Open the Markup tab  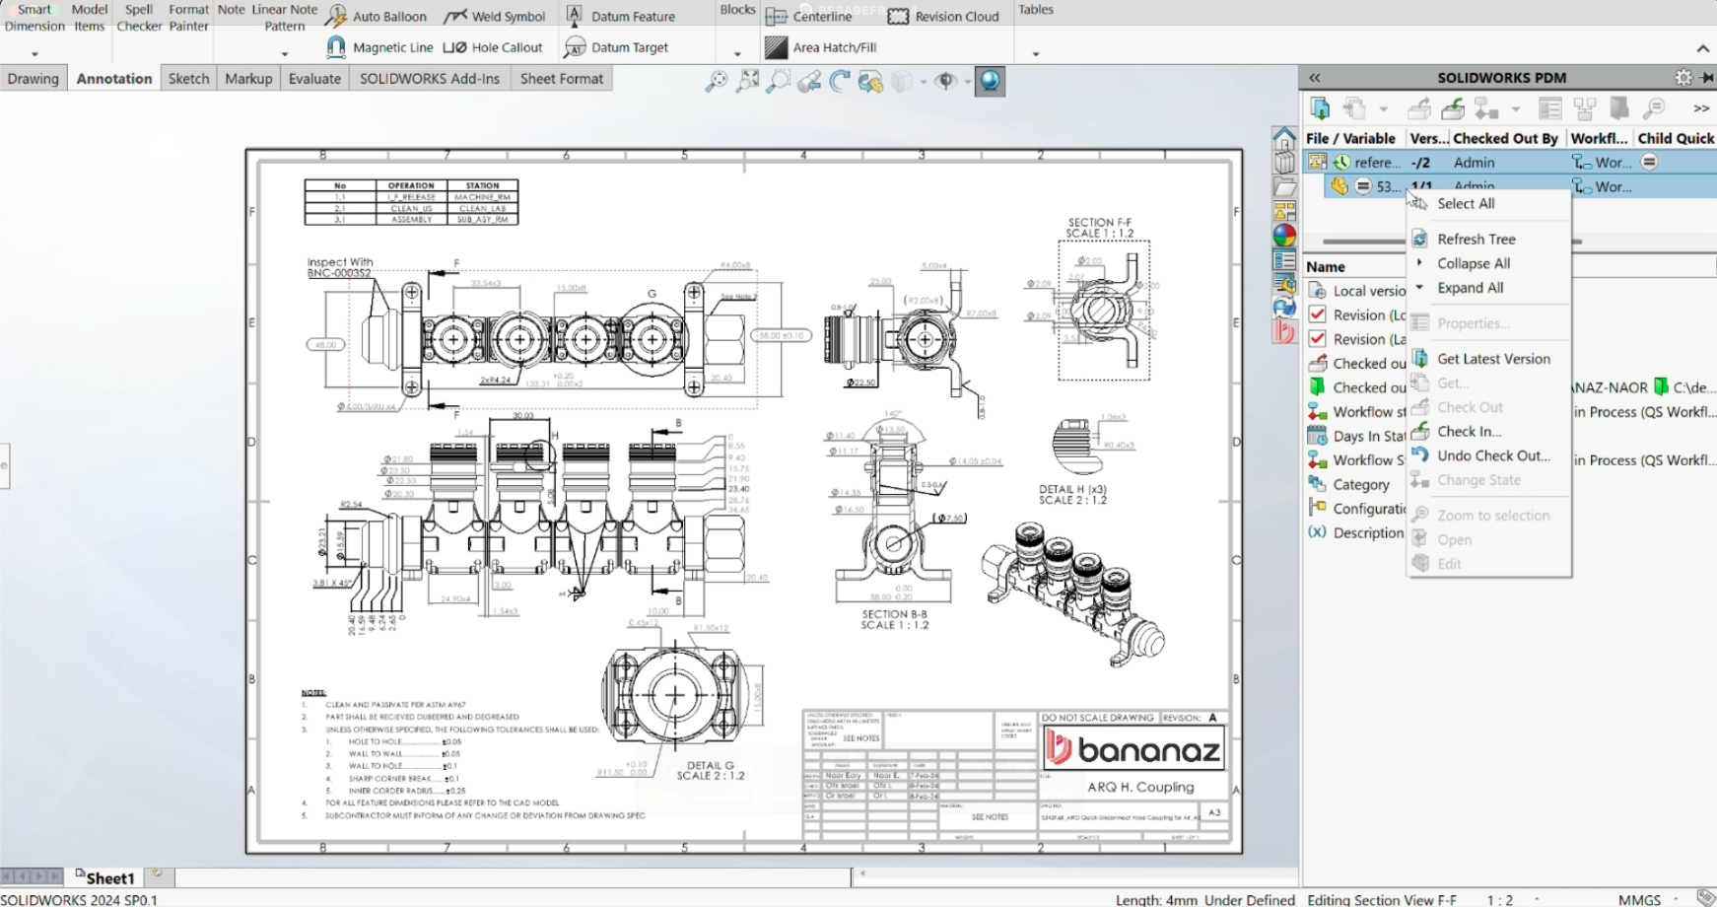pyautogui.click(x=248, y=79)
